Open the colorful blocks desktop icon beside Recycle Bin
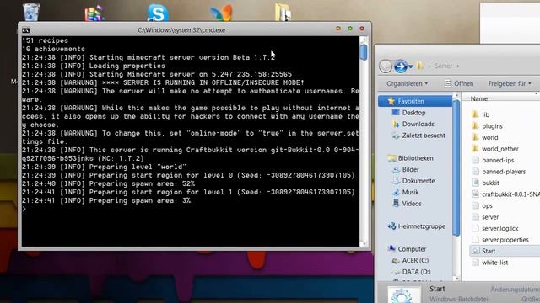This screenshot has width=540, height=303. [94, 13]
